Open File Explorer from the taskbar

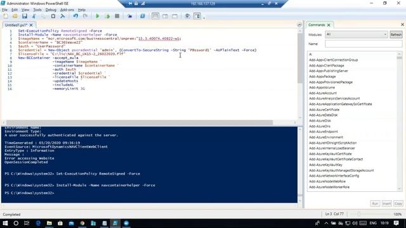click(49, 223)
